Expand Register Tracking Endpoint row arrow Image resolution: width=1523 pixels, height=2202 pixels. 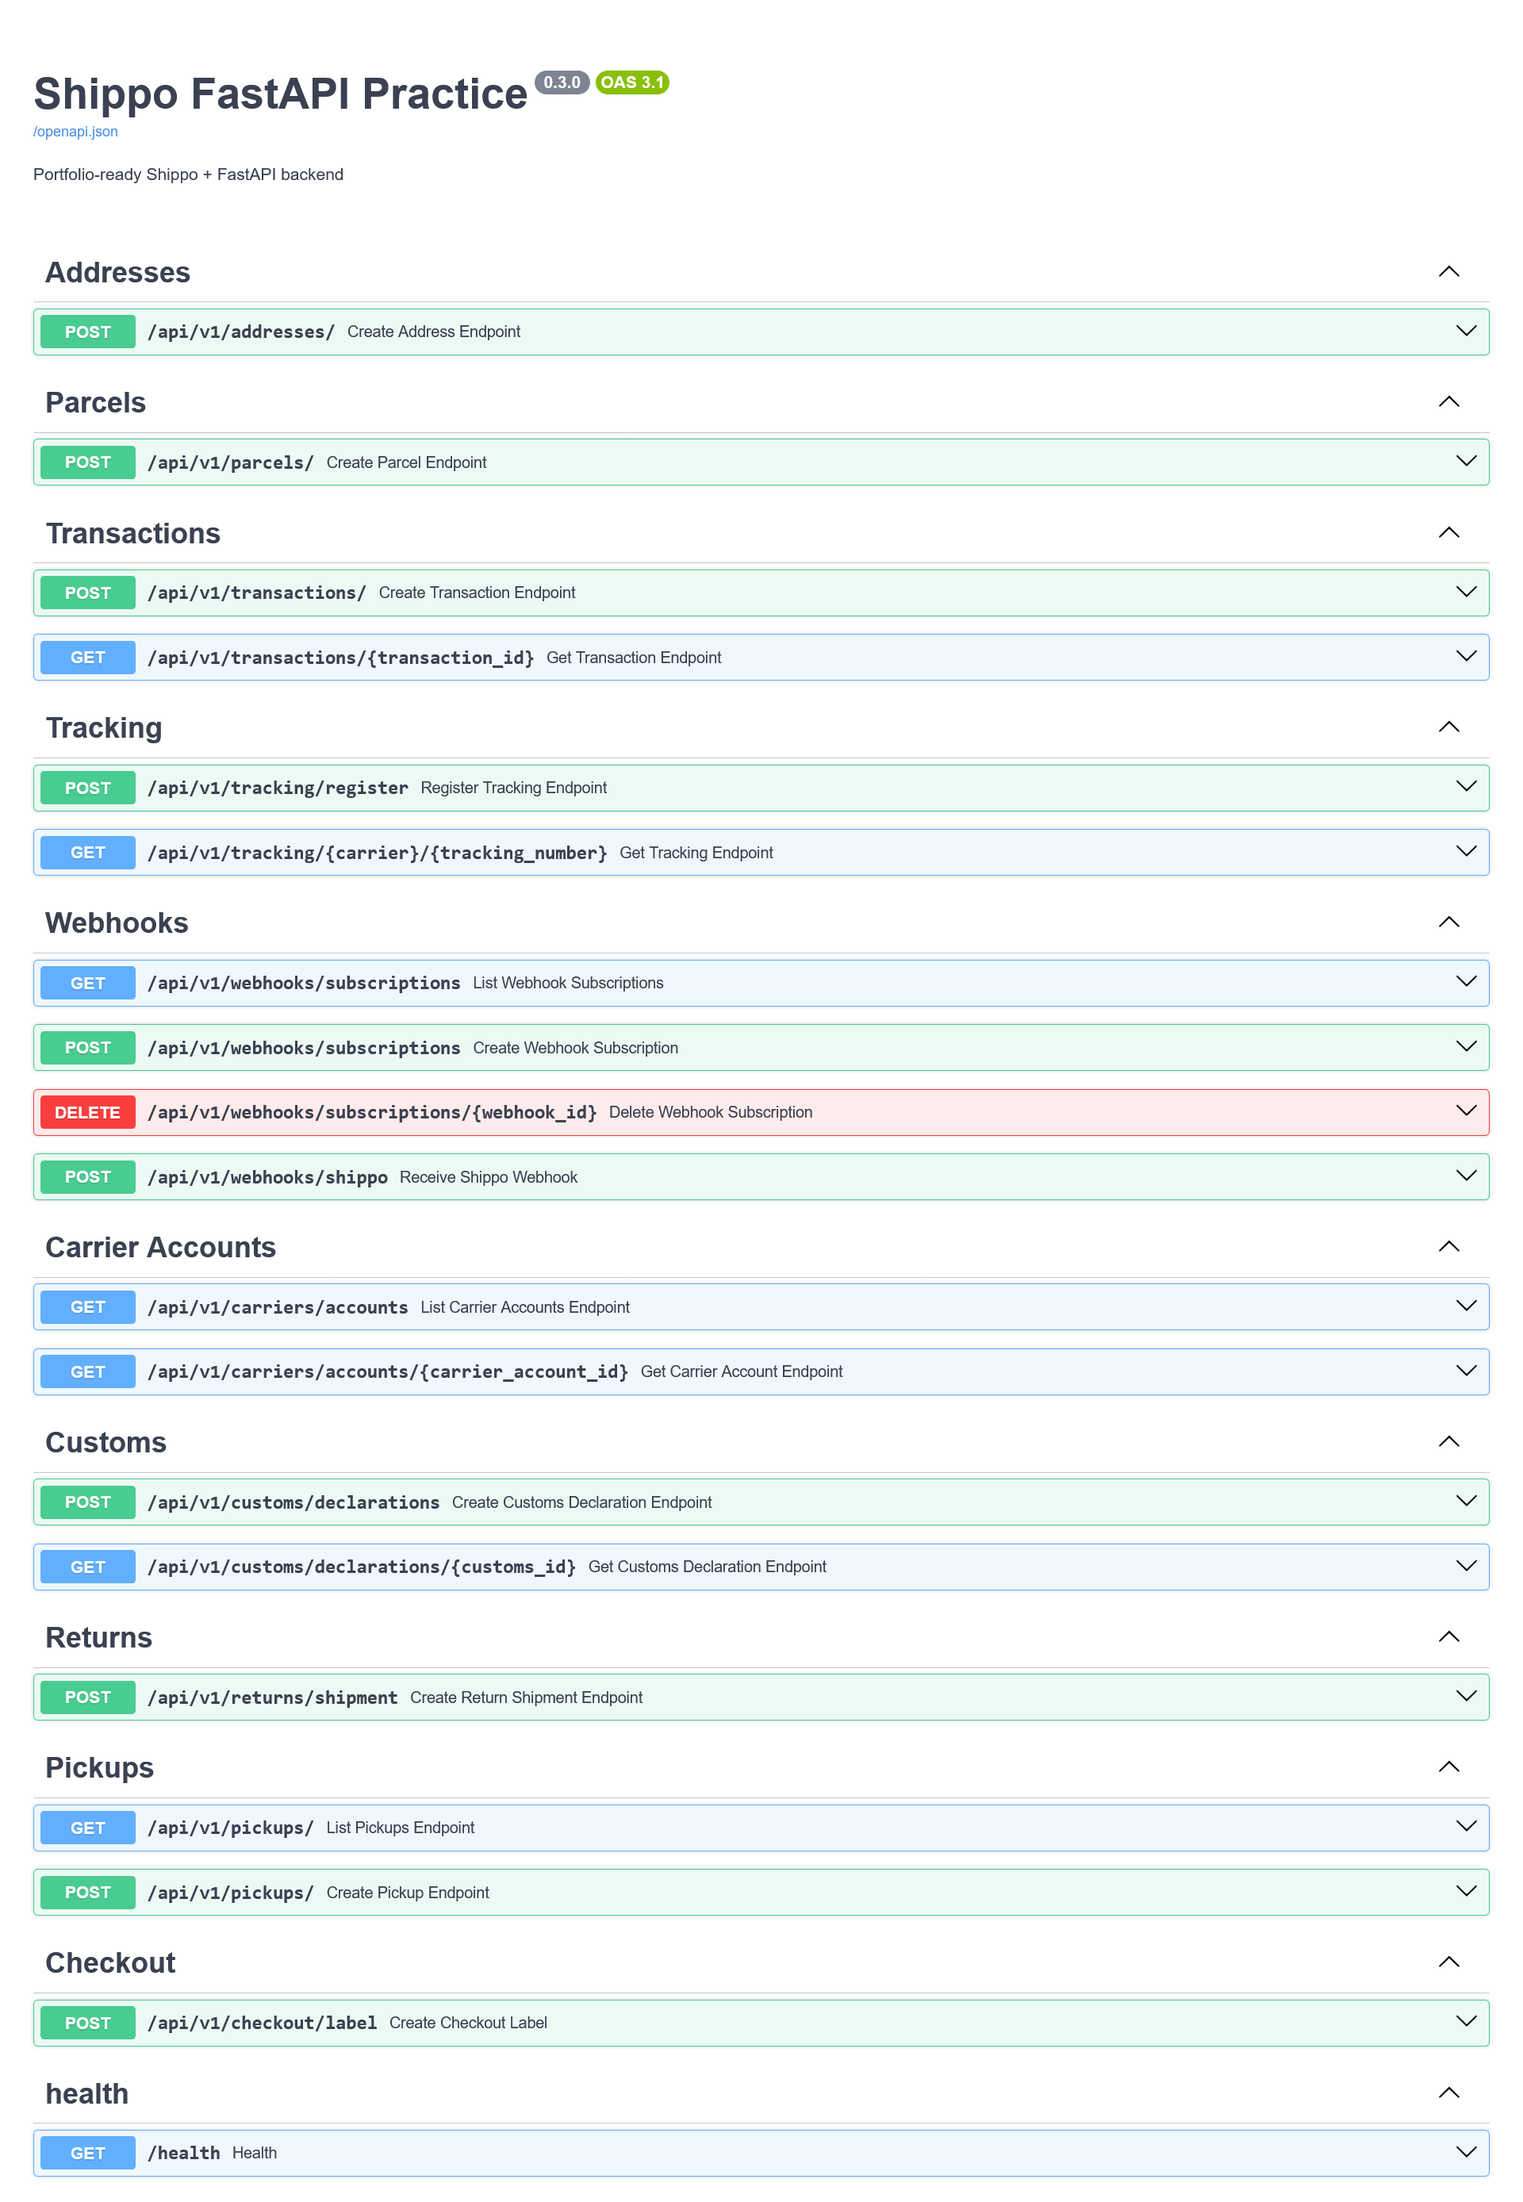pos(1466,787)
